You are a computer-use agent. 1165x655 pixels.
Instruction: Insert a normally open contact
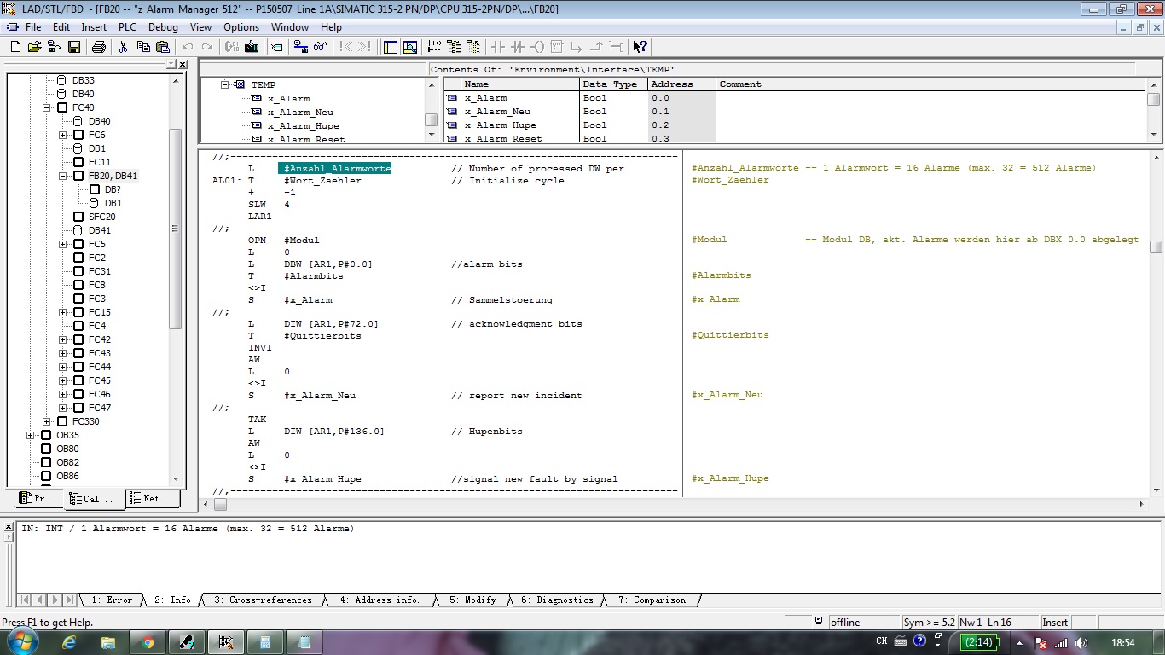click(496, 47)
